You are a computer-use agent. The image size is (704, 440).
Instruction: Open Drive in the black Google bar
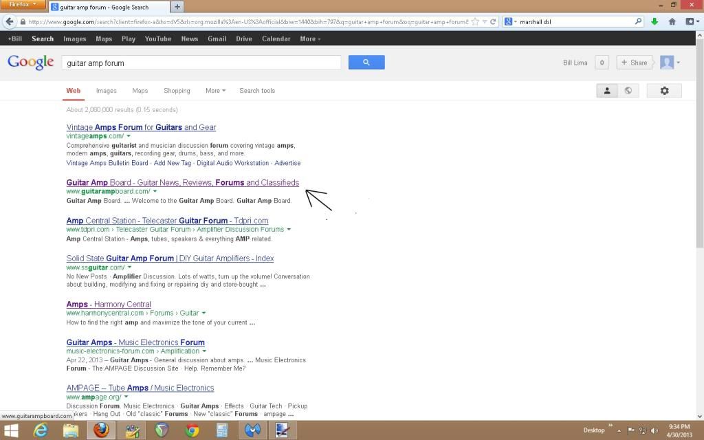[x=244, y=38]
